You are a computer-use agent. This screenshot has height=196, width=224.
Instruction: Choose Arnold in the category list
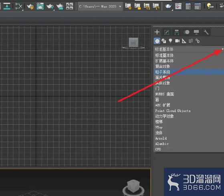[x=189, y=138]
